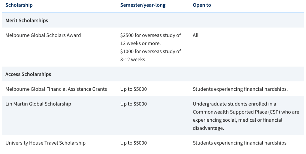The height and width of the screenshot is (154, 306).
Task: Click the Semester/year-long column header
Action: [143, 5]
